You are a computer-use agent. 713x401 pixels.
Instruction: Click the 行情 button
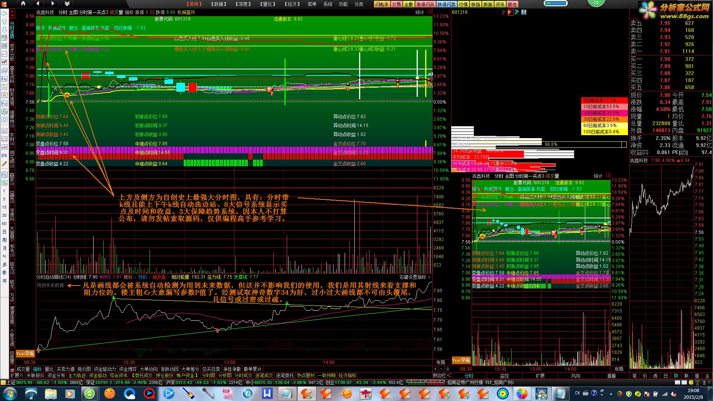[x=463, y=4]
